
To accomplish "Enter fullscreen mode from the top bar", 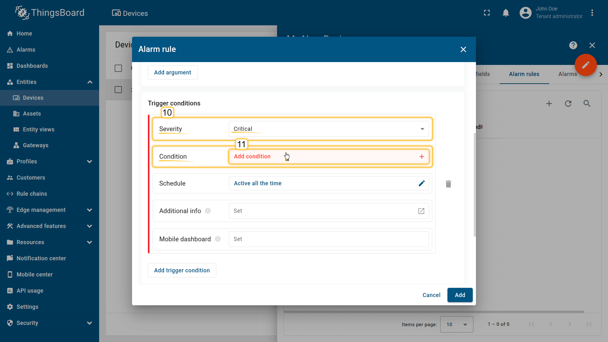I will point(487,13).
